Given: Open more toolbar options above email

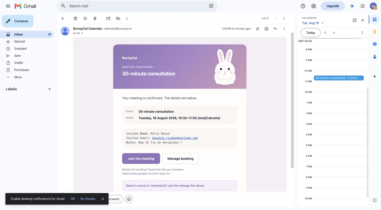Looking at the screenshot, I should pyautogui.click(x=127, y=18).
